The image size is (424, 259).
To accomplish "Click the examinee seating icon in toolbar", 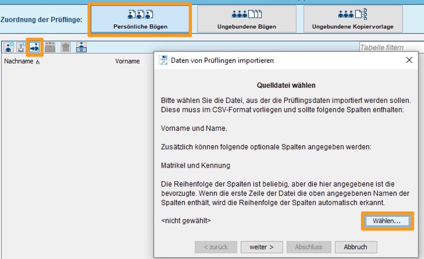I will pos(81,47).
